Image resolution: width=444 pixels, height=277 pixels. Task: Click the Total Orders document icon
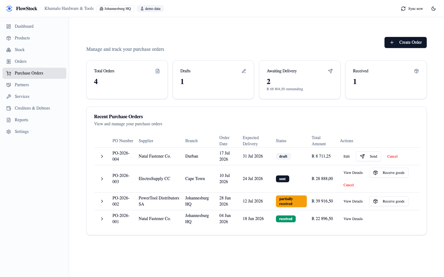(x=158, y=71)
